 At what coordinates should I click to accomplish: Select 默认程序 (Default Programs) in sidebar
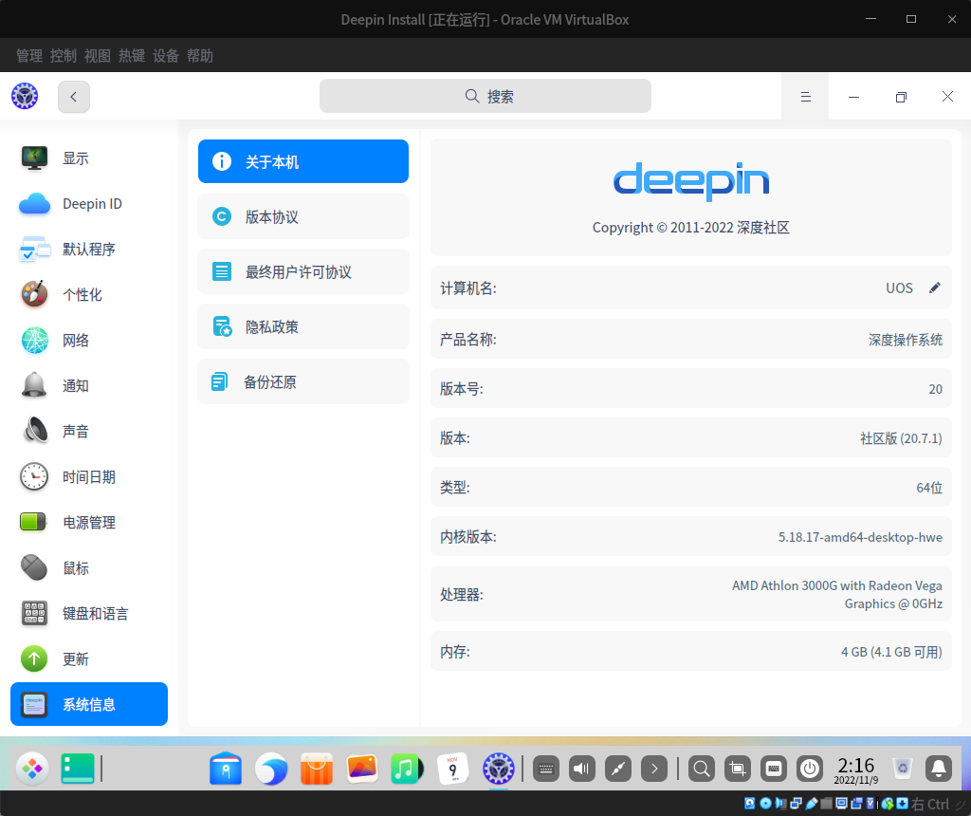pyautogui.click(x=89, y=250)
